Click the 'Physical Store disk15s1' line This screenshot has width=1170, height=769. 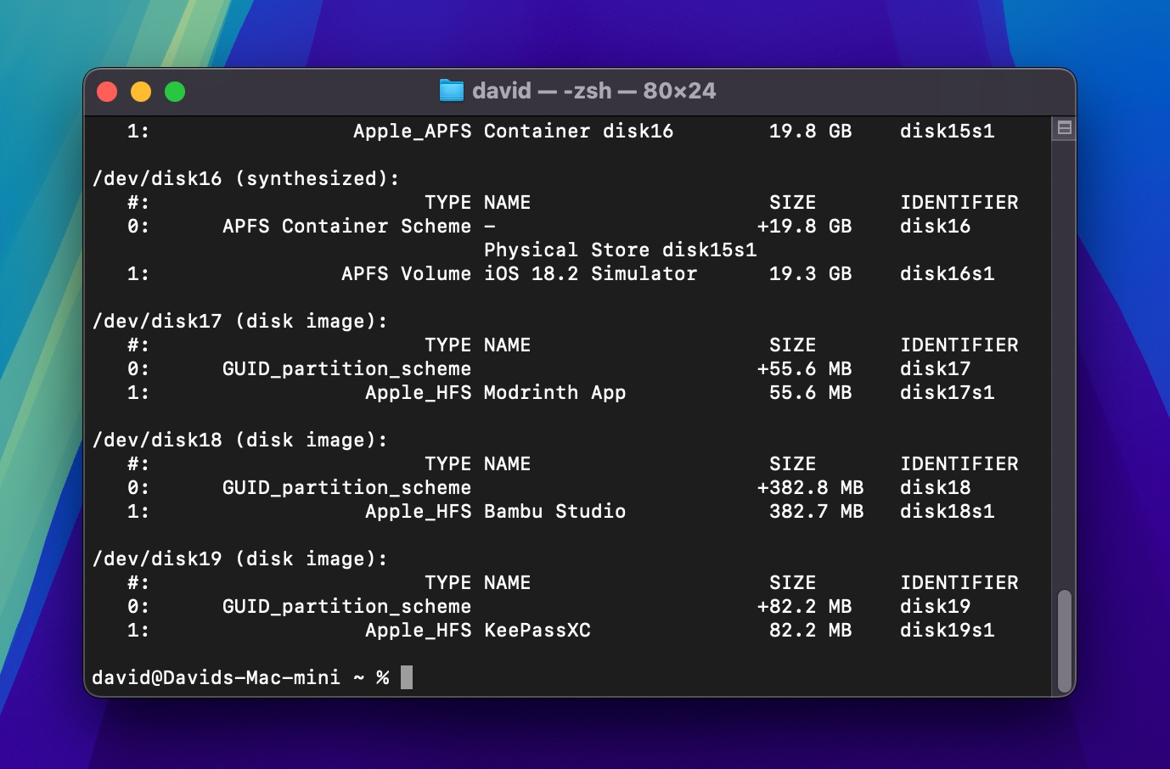pos(620,250)
